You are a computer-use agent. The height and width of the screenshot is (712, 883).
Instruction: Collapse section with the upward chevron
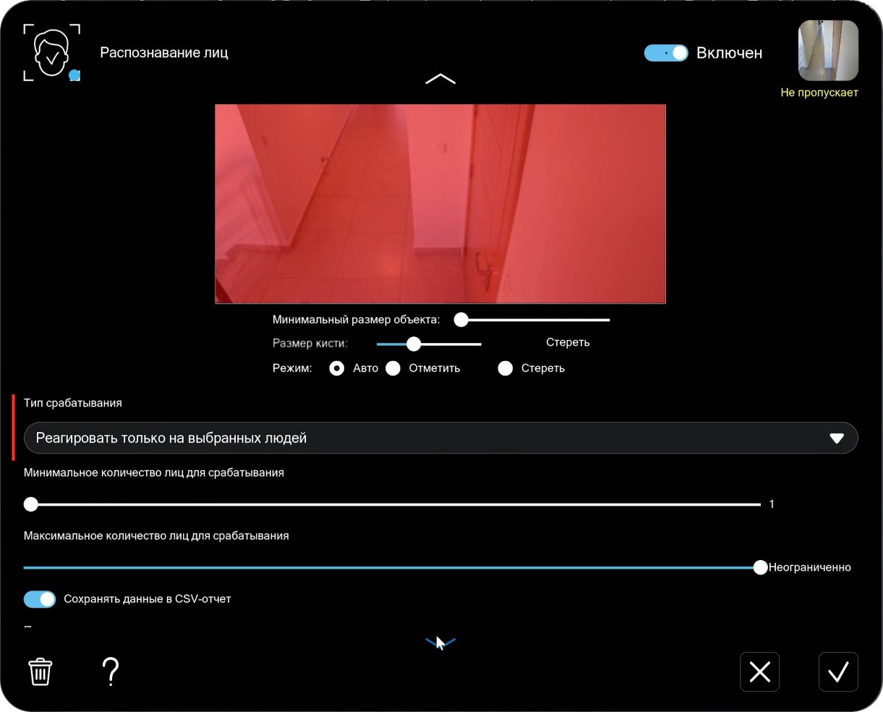click(x=440, y=79)
